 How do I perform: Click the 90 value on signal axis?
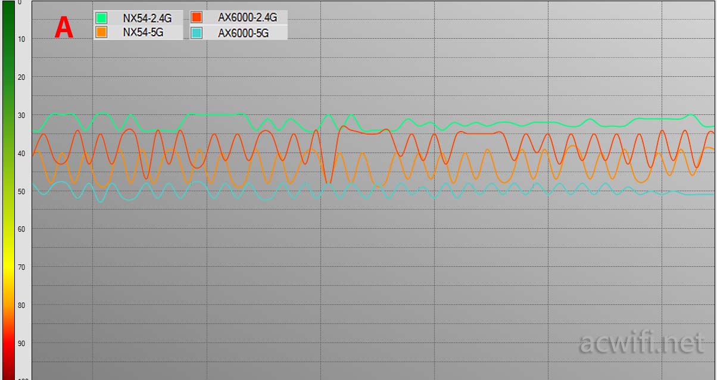[x=21, y=344]
